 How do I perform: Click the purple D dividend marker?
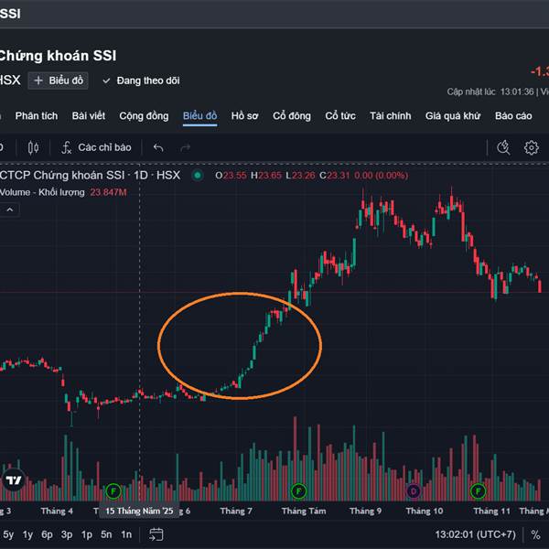pos(413,491)
